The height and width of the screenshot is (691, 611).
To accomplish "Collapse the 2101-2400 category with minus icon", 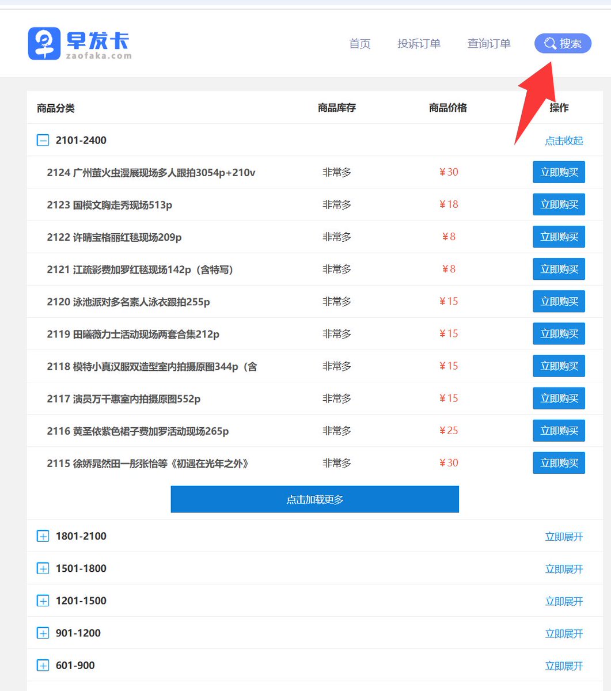I will tap(43, 140).
